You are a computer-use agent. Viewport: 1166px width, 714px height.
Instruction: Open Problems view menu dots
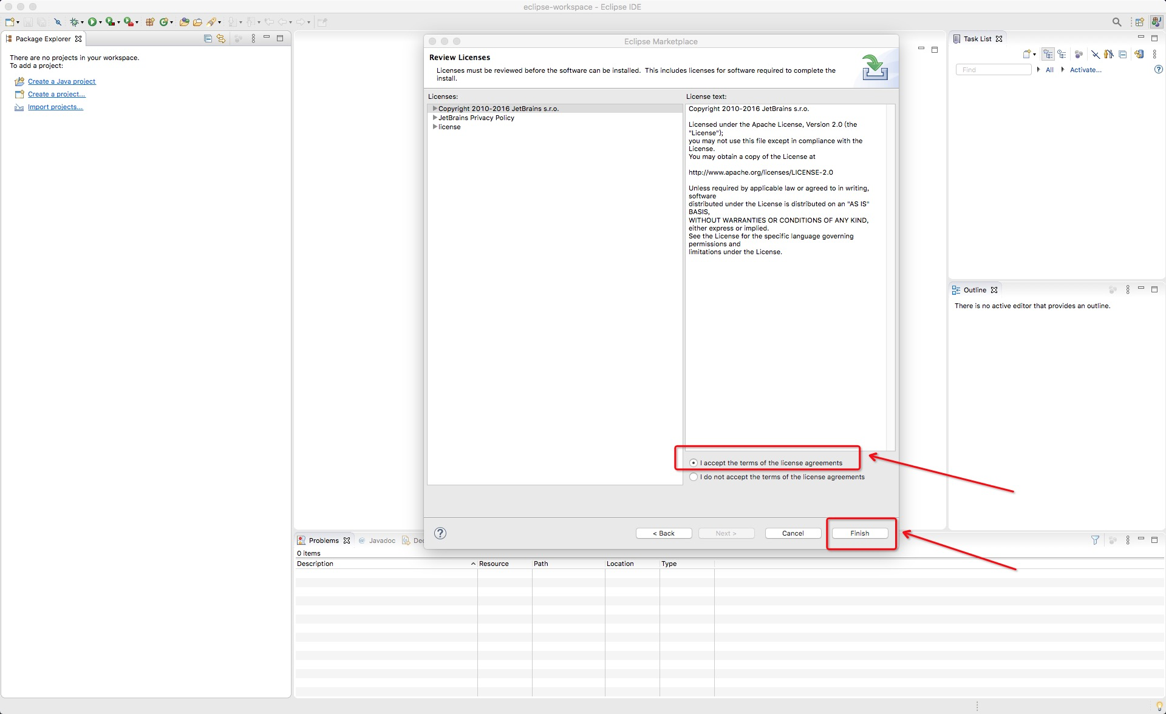pyautogui.click(x=1128, y=540)
